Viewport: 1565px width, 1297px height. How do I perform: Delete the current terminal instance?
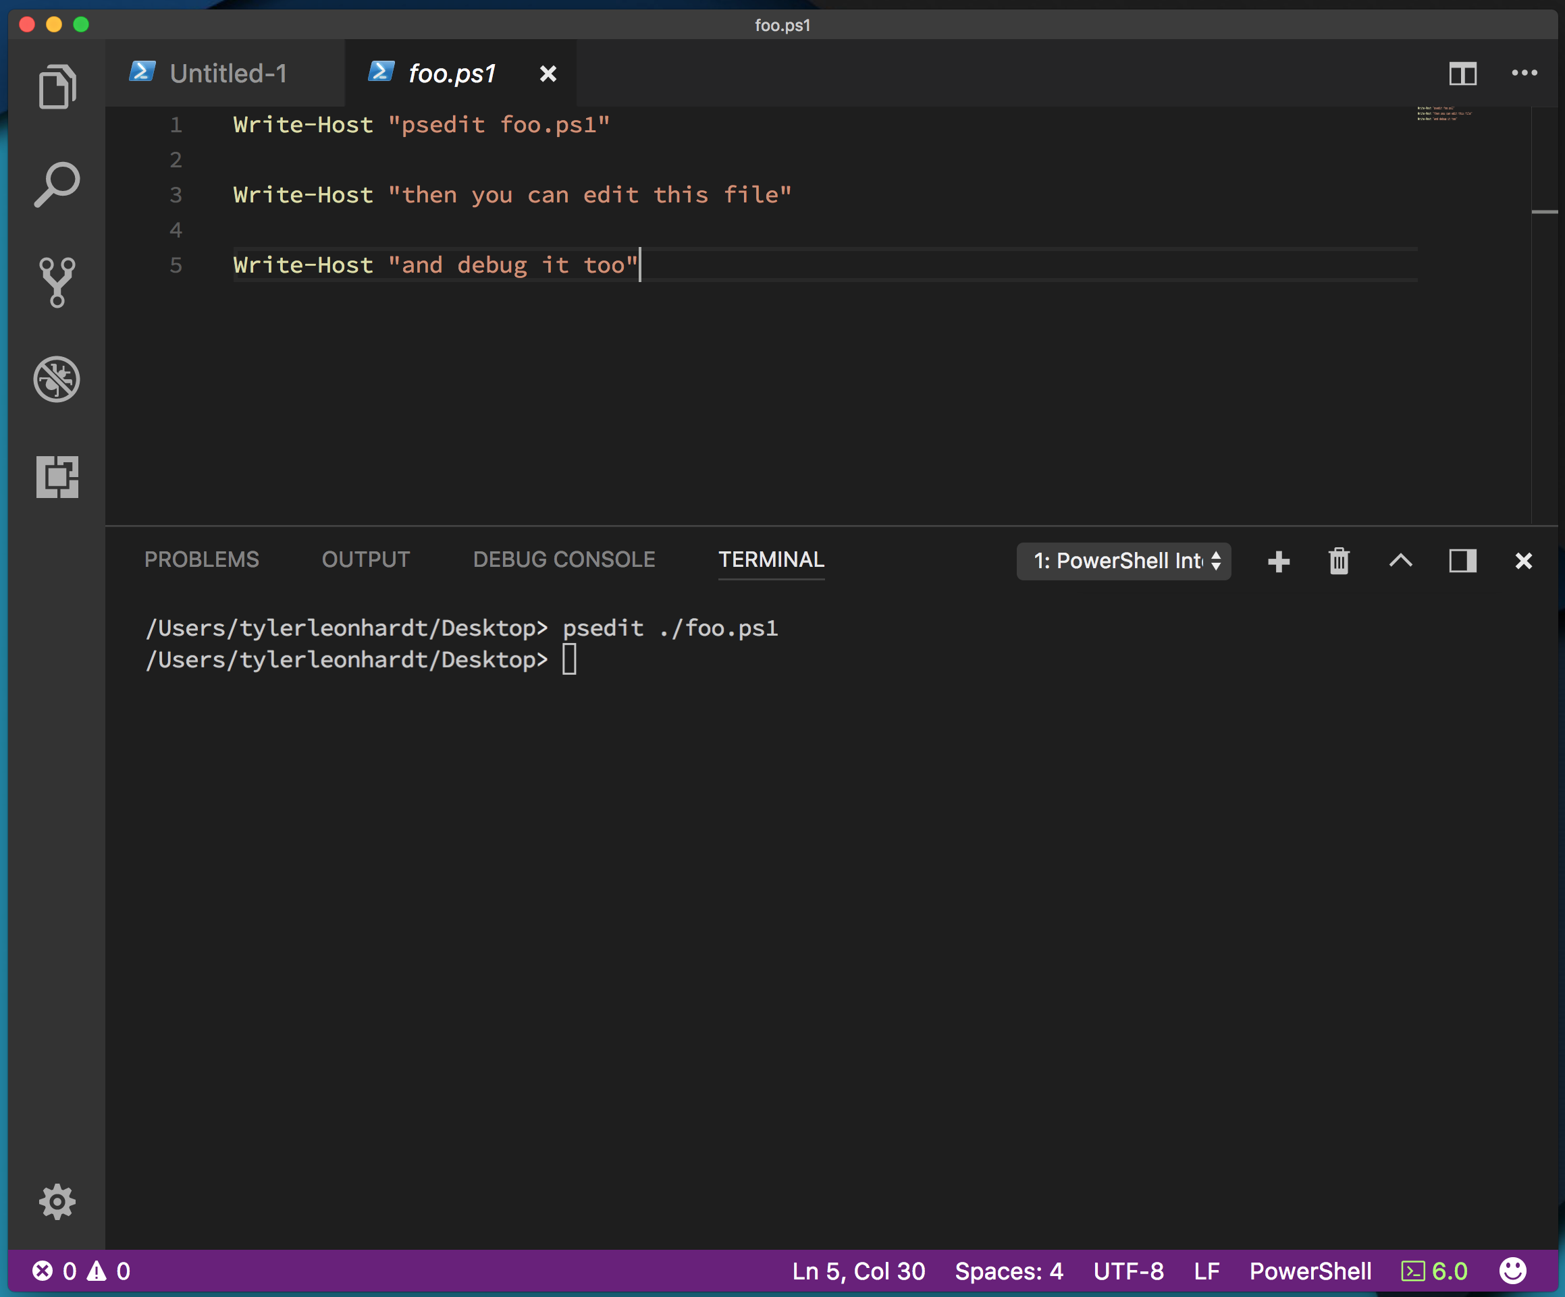tap(1336, 561)
